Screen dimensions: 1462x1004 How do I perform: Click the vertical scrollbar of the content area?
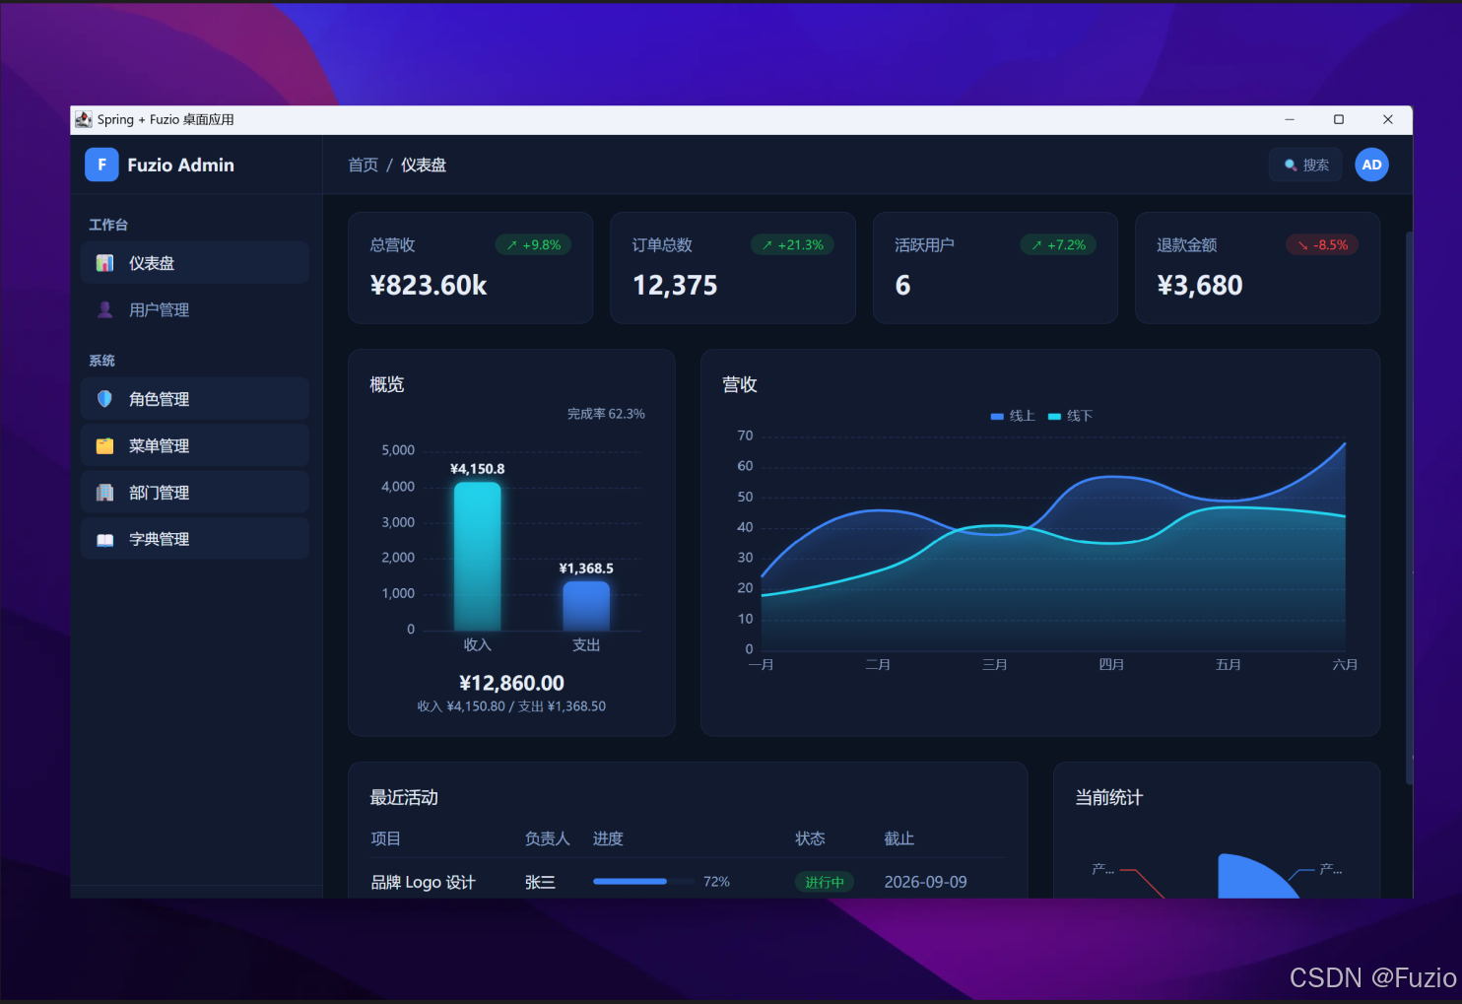coord(1409,507)
